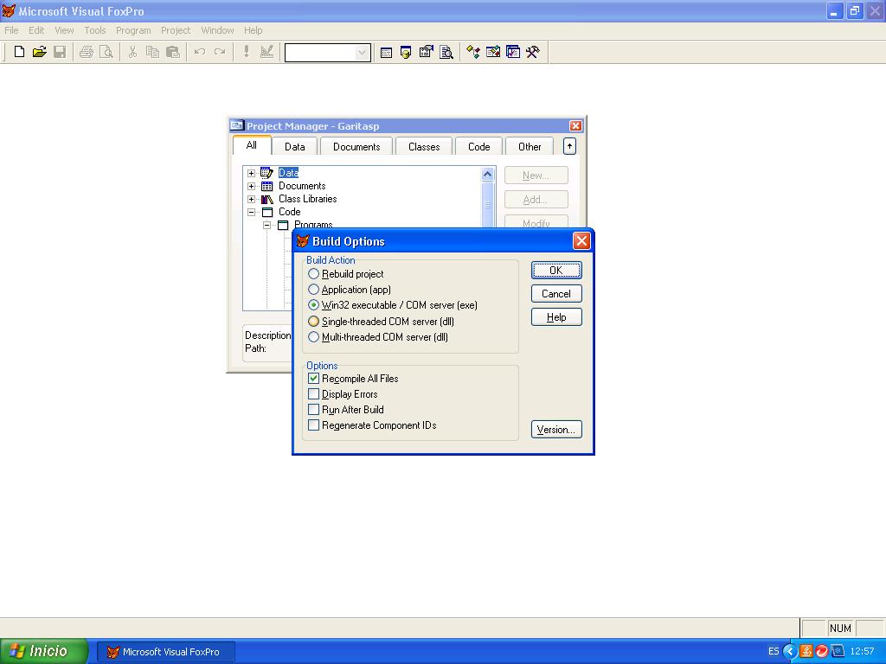Screen dimensions: 886x664
Task: Open the Inicio start button
Action: point(44,651)
